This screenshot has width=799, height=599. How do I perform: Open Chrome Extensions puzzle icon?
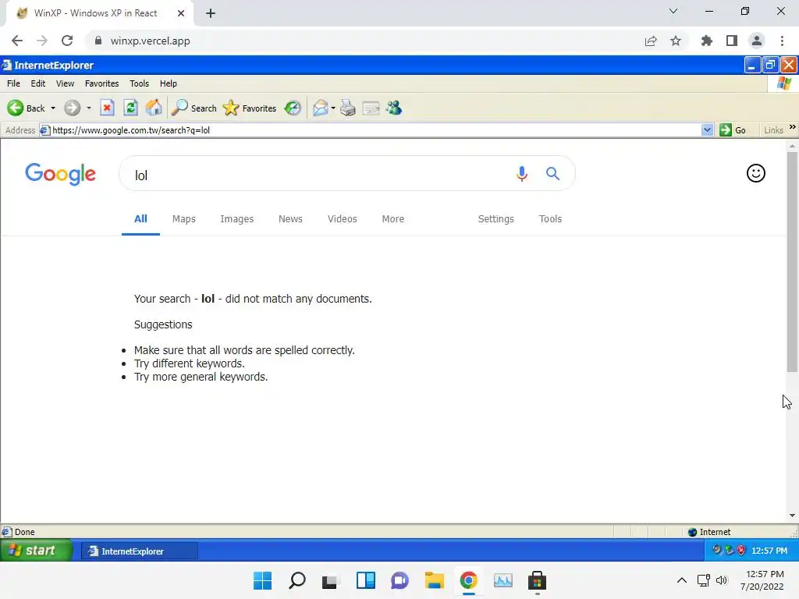(707, 41)
